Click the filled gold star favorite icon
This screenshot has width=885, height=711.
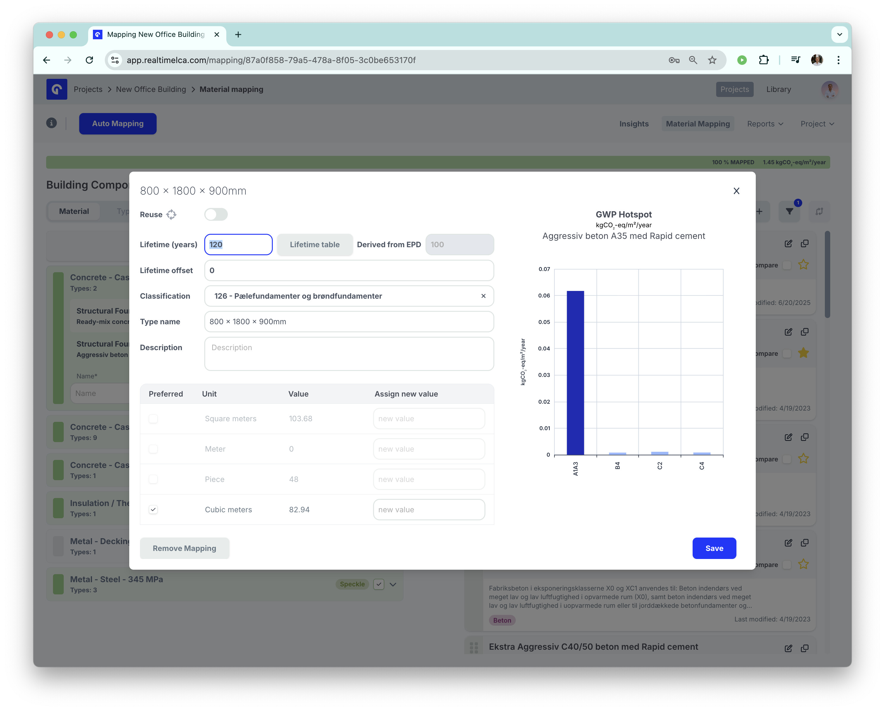point(803,353)
